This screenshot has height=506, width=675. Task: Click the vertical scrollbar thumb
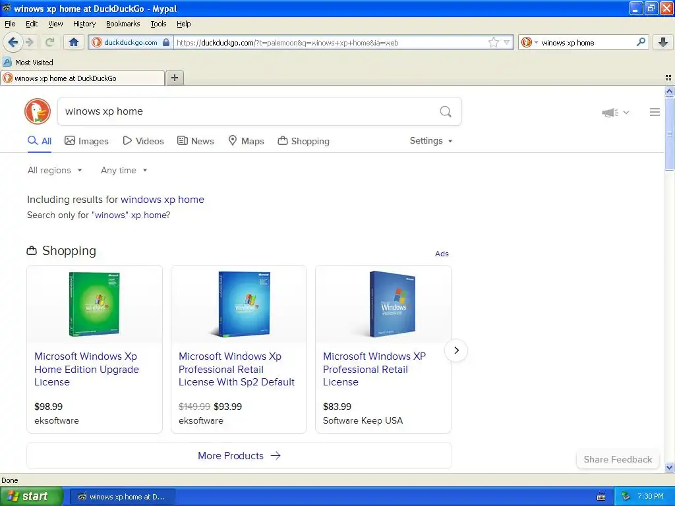coord(669,134)
